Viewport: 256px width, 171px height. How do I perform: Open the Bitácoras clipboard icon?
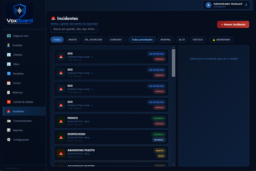click(x=8, y=92)
